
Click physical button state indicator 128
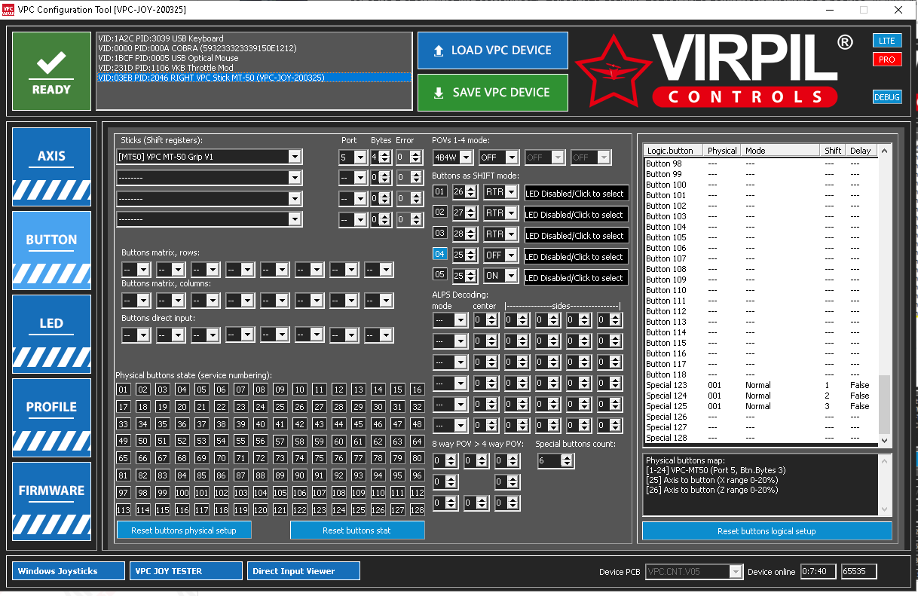coord(417,511)
